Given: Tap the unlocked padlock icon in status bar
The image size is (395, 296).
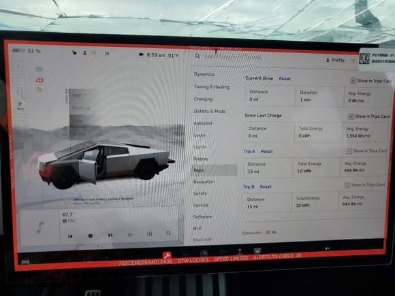Looking at the screenshot, I should tap(74, 52).
